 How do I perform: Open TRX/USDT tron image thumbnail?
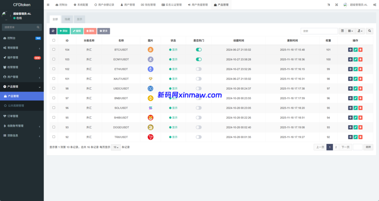(x=150, y=137)
